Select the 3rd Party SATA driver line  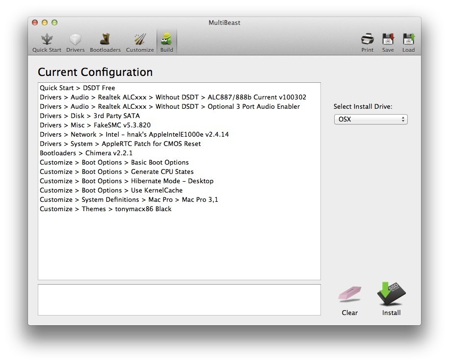(x=90, y=116)
